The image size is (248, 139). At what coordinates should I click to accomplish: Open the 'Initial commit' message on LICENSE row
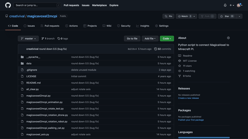pyautogui.click(x=79, y=76)
